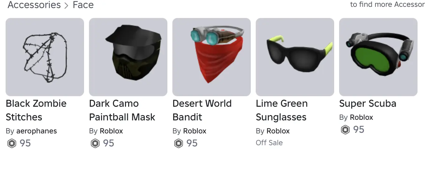Click the Robux icon under Black Zombie Stitches
The width and height of the screenshot is (425, 175).
12,143
